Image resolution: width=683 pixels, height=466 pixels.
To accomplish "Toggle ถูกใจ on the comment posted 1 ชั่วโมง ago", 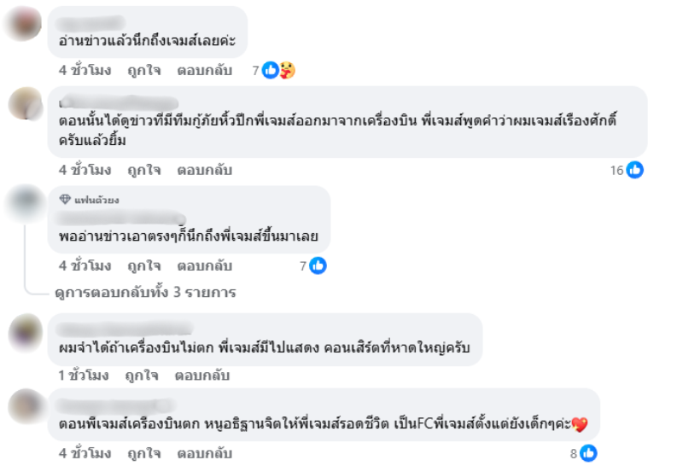I will pyautogui.click(x=142, y=376).
